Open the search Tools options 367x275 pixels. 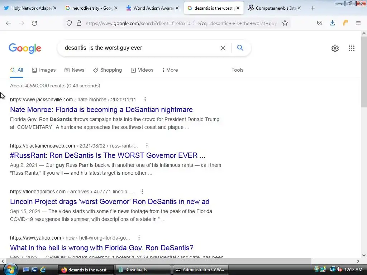click(x=237, y=70)
